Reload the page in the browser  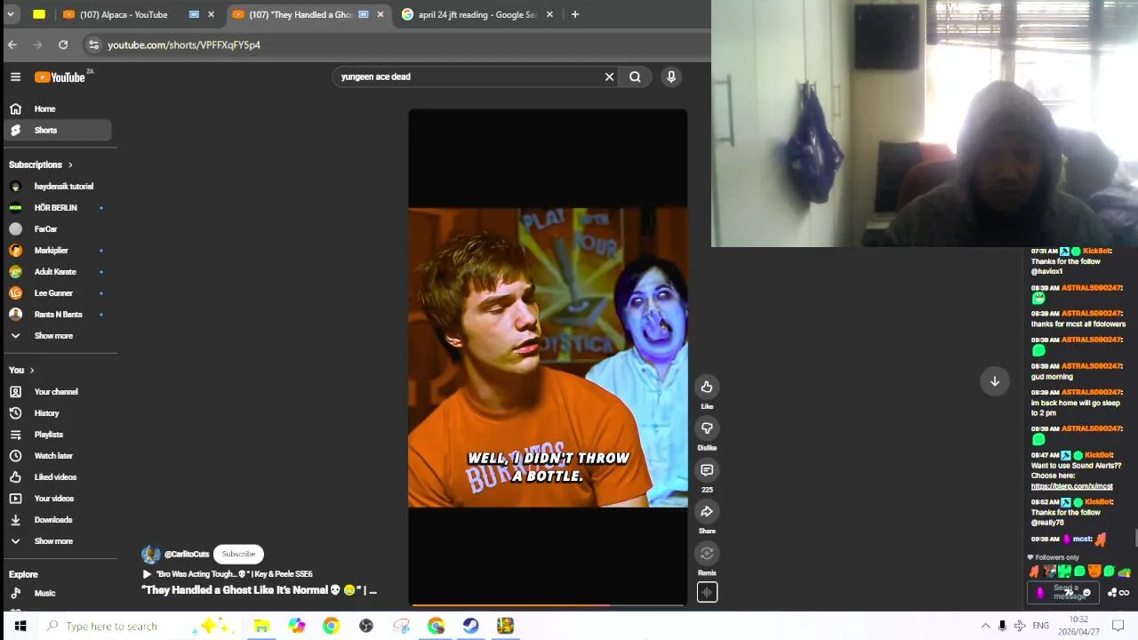point(63,44)
